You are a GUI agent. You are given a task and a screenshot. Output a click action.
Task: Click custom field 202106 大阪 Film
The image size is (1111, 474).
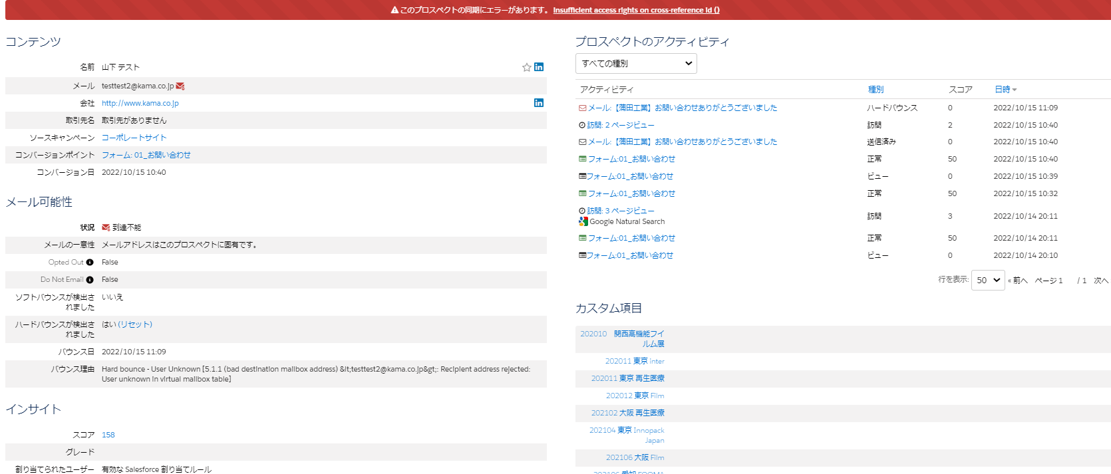635,457
